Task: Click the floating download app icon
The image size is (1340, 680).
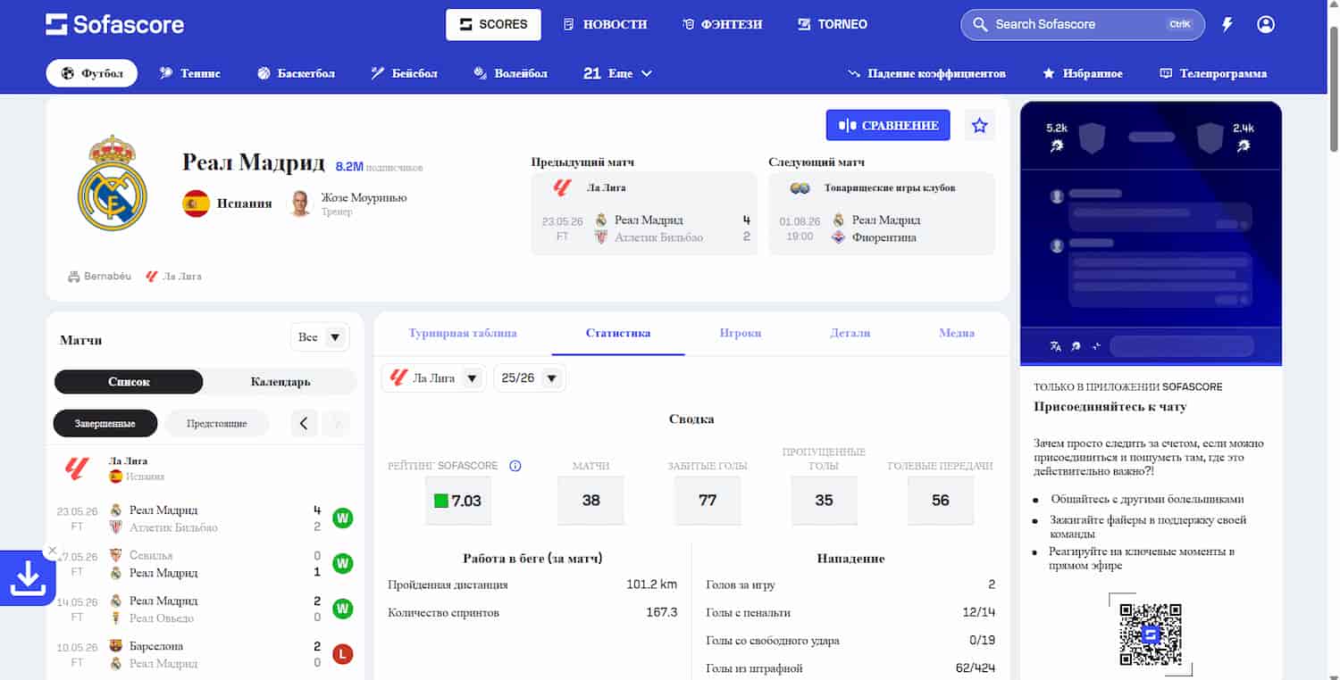Action: click(28, 578)
